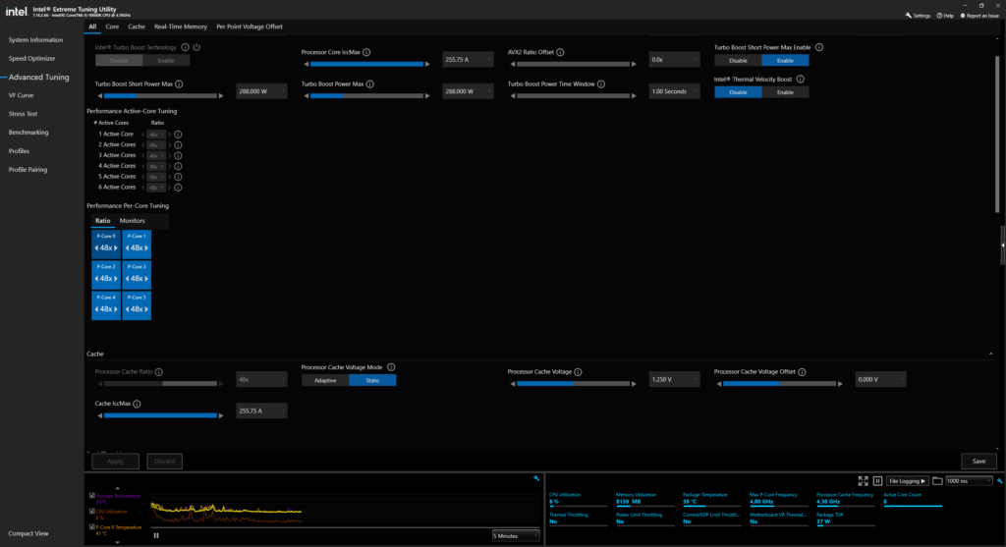Open the 1.00 Seconds time window dropdown

(674, 91)
